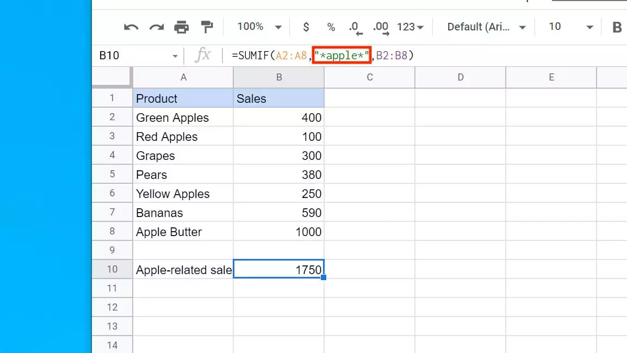Increase decimal places icon
This screenshot has width=627, height=353.
[x=381, y=27]
